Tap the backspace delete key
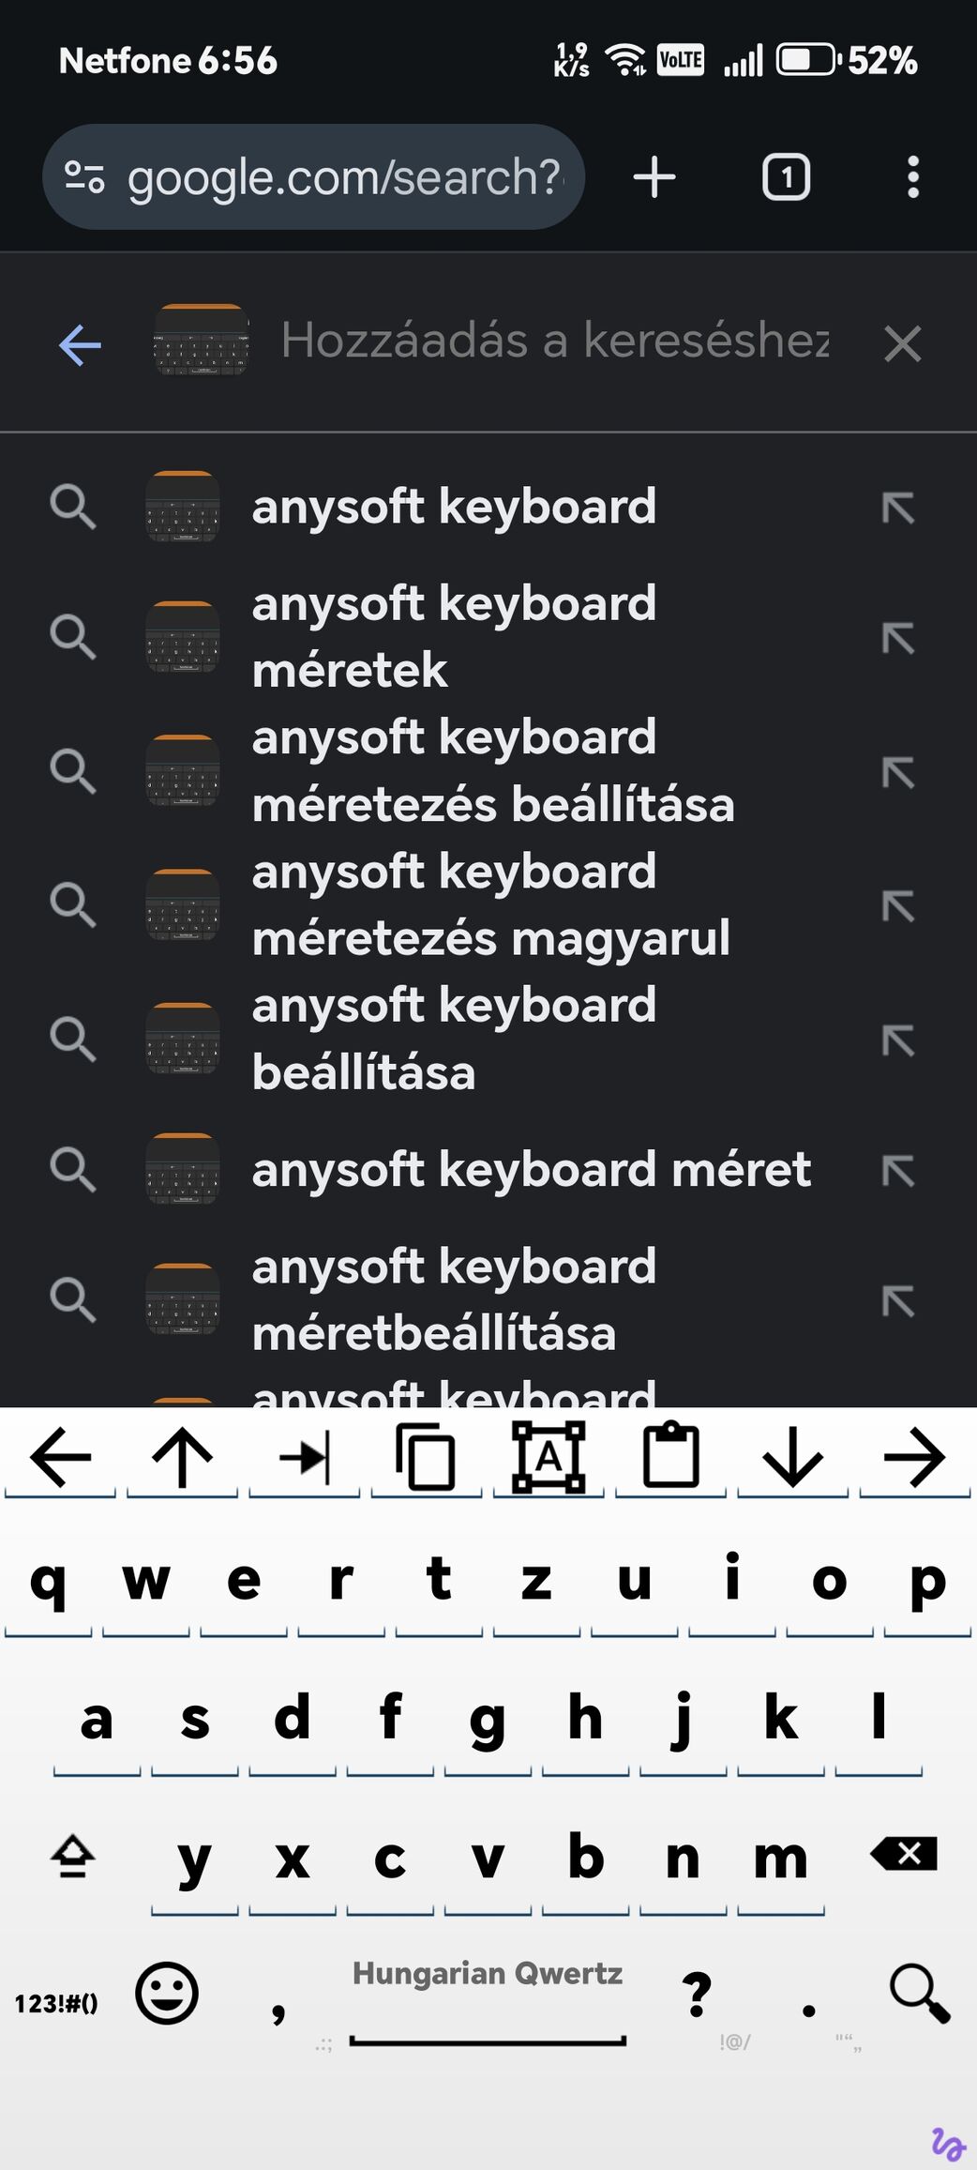Screen dimensions: 977x2170 point(903,1854)
